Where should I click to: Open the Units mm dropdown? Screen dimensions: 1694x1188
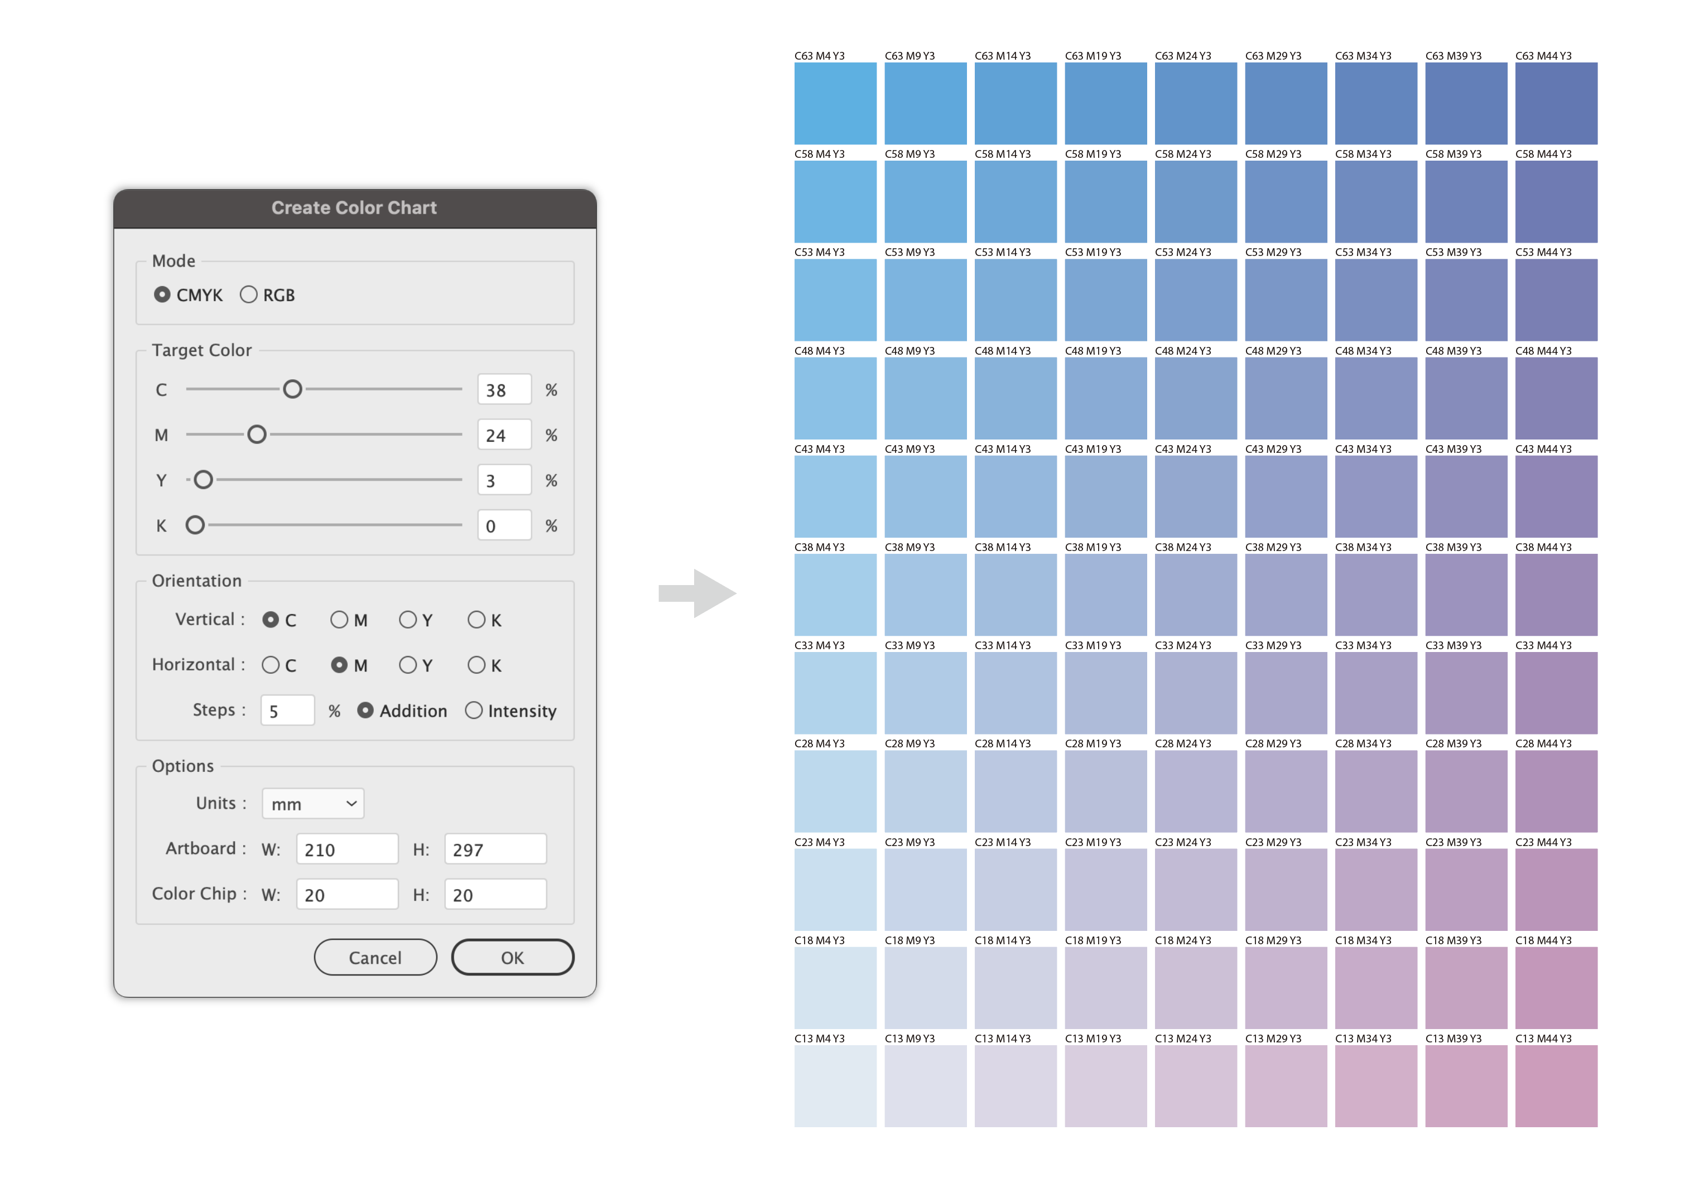click(313, 804)
